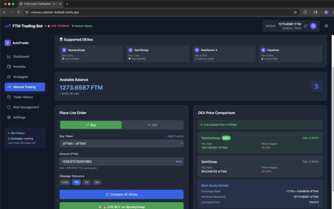334x209 pixels.
Task: Open the Buy Token sFTMX dropdown
Action: 121,144
